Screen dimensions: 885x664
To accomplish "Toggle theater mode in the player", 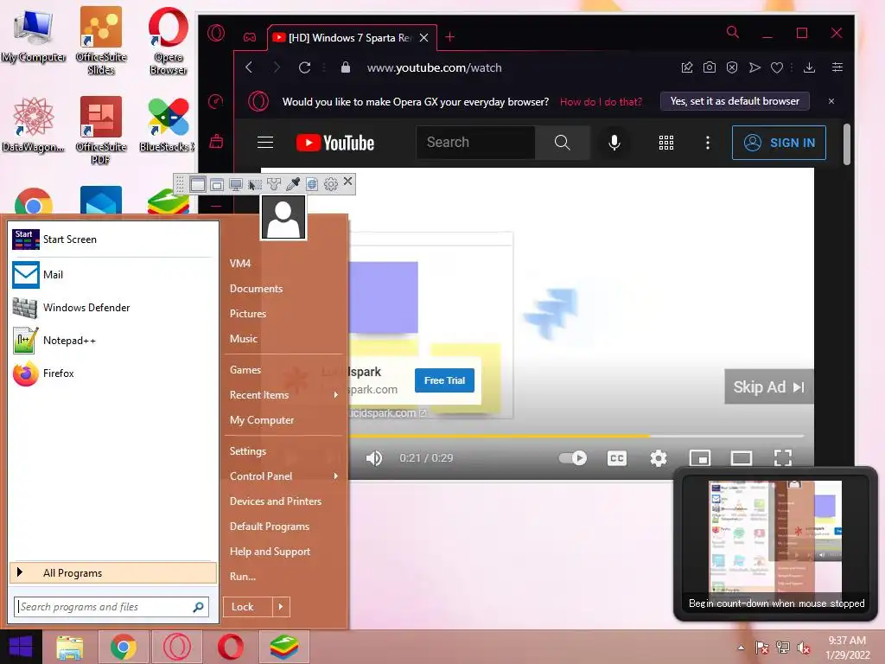I will (741, 458).
